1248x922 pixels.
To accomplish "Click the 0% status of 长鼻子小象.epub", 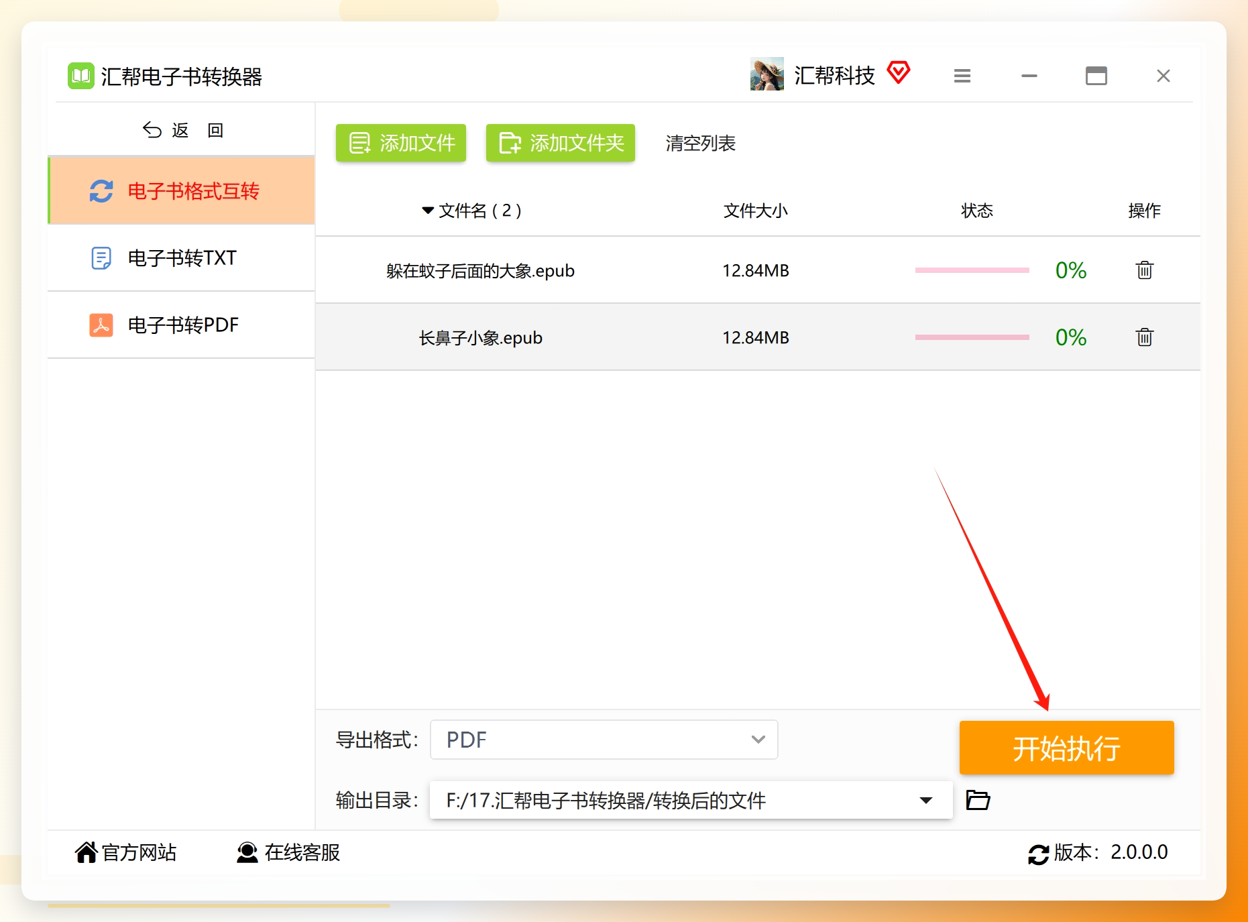I will pos(1070,337).
